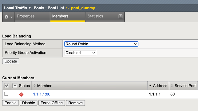Screen dimensions: 198x111
Task: Click the Remove button
Action: pyautogui.click(x=76, y=103)
